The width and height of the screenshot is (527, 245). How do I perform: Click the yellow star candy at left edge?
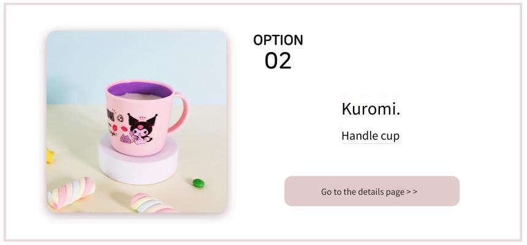(50, 156)
